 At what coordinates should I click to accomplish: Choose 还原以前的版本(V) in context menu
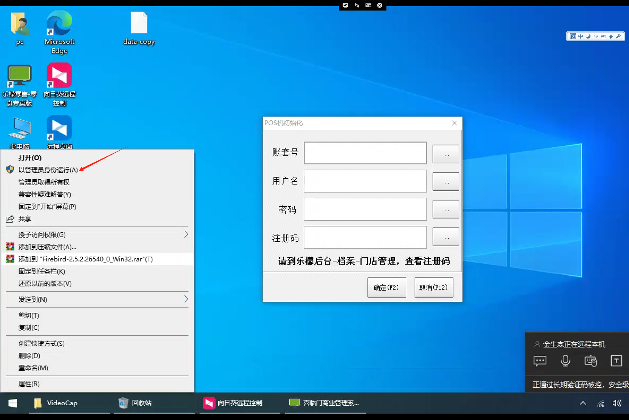pyautogui.click(x=97, y=284)
